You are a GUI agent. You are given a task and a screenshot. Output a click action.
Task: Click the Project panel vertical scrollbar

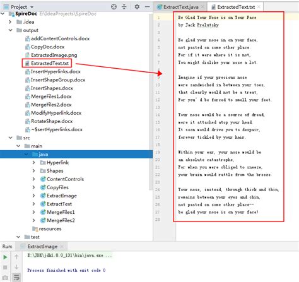pos(151,102)
